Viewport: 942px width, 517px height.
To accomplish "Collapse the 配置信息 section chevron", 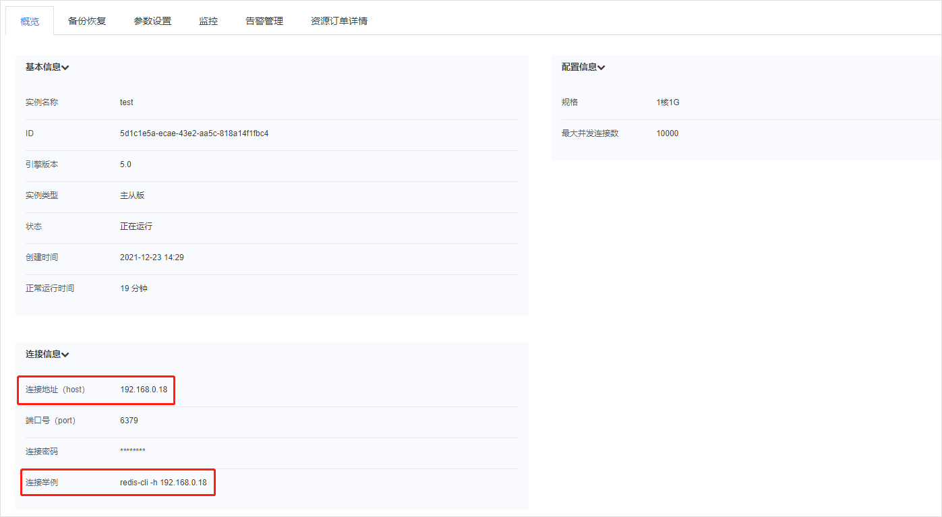I will pyautogui.click(x=601, y=67).
